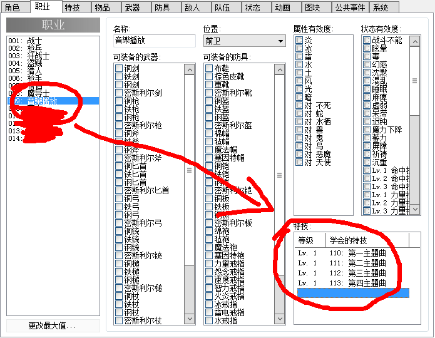Viewport: 435px width, 338px height.
Task: Toggle the 睡眠 state efficiency box
Action: pos(367,89)
